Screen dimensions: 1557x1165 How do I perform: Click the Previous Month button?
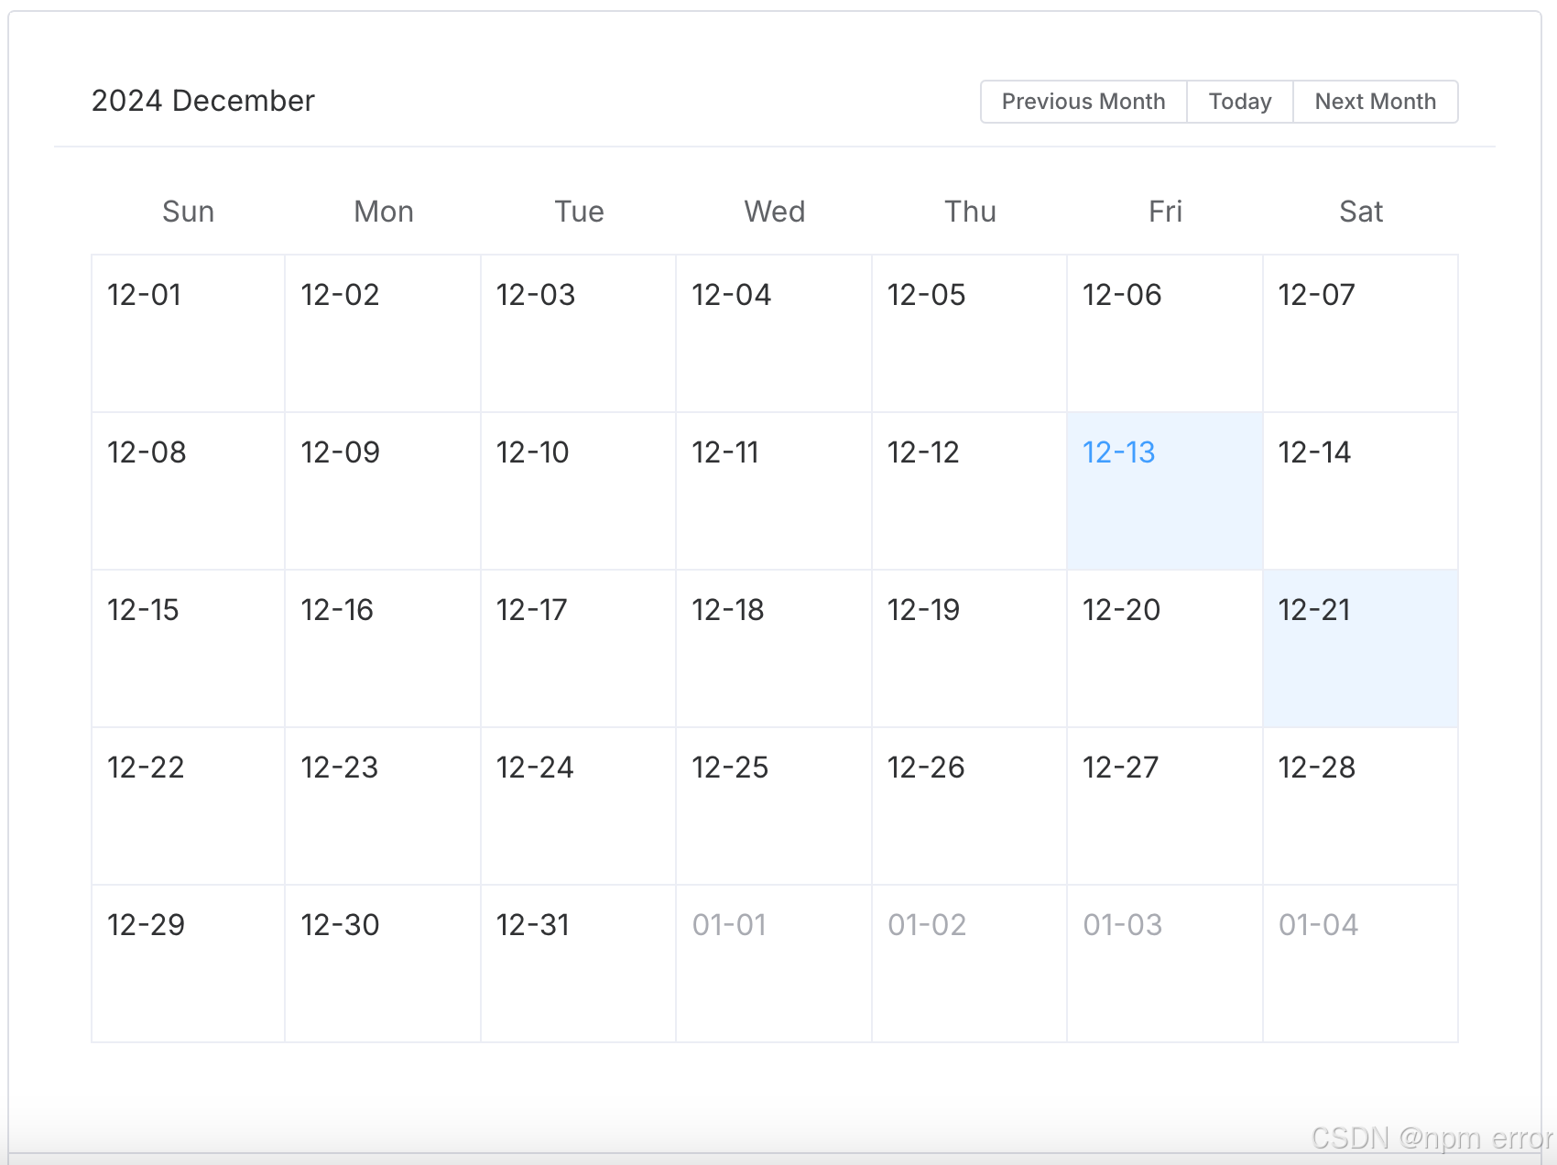tap(1083, 101)
